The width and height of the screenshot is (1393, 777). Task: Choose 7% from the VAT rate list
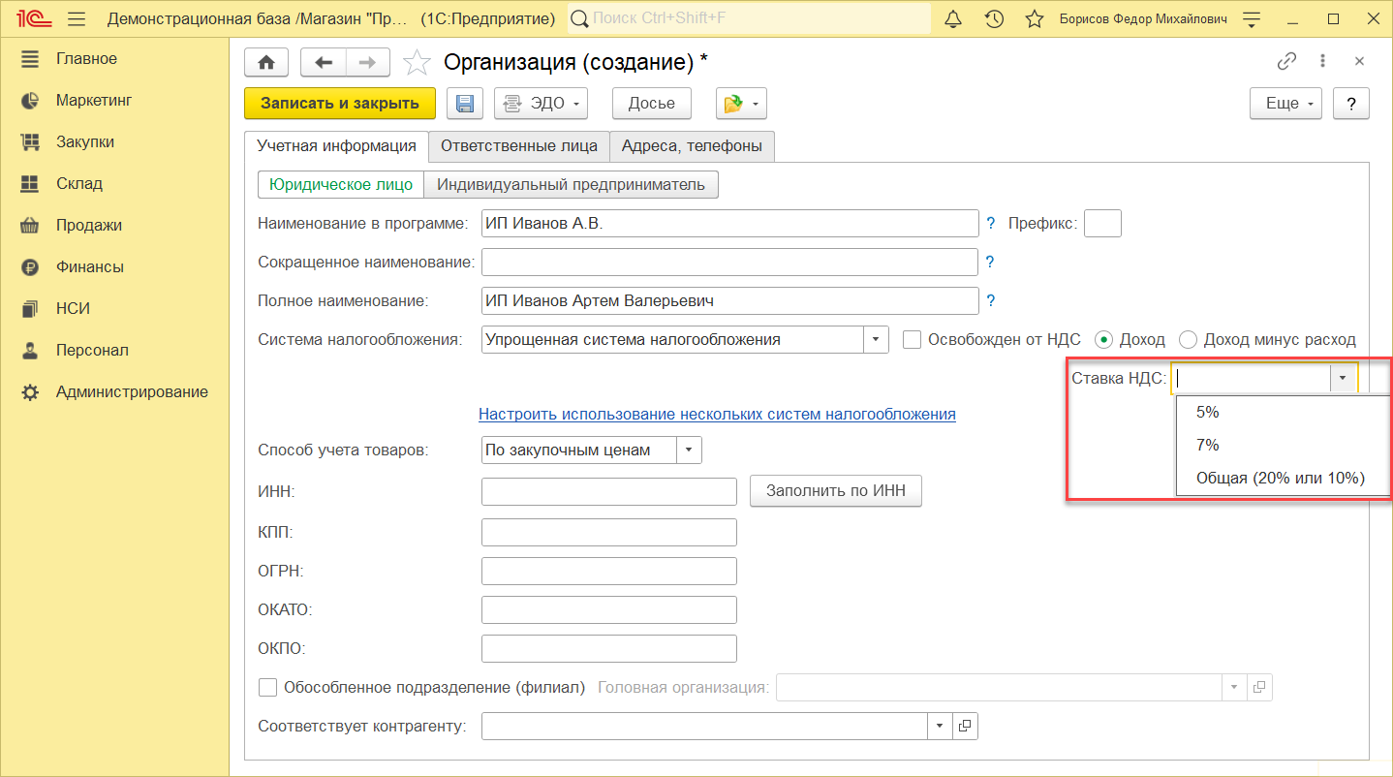coord(1207,445)
